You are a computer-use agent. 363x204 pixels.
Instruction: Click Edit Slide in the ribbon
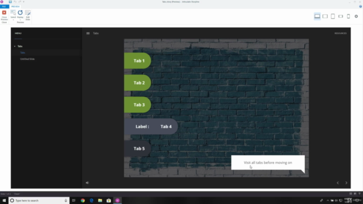[x=28, y=15]
